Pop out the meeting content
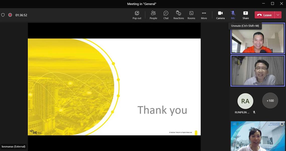Screen dimensions: 286x151 pos(137,15)
